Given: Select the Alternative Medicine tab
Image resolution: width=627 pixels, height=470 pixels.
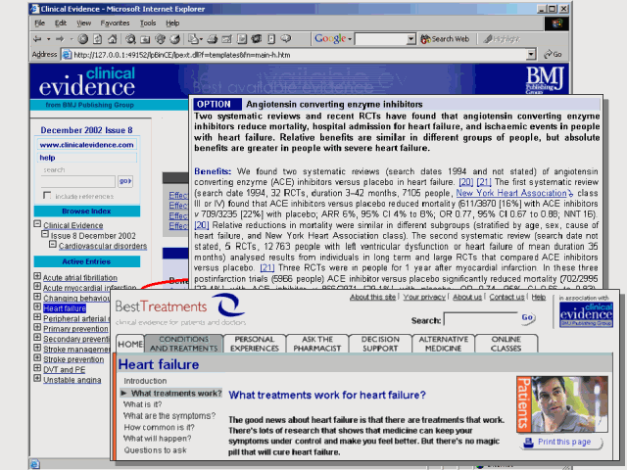Looking at the screenshot, I should 442,345.
